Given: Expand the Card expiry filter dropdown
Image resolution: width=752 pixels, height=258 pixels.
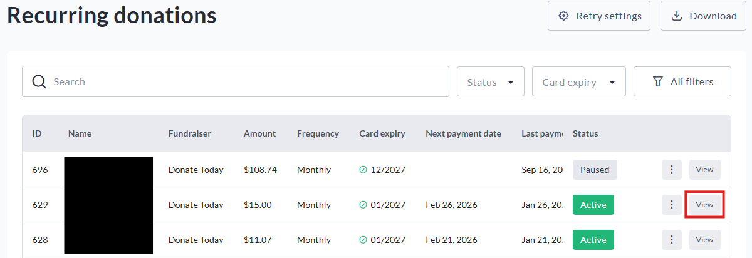Looking at the screenshot, I should click(x=578, y=82).
